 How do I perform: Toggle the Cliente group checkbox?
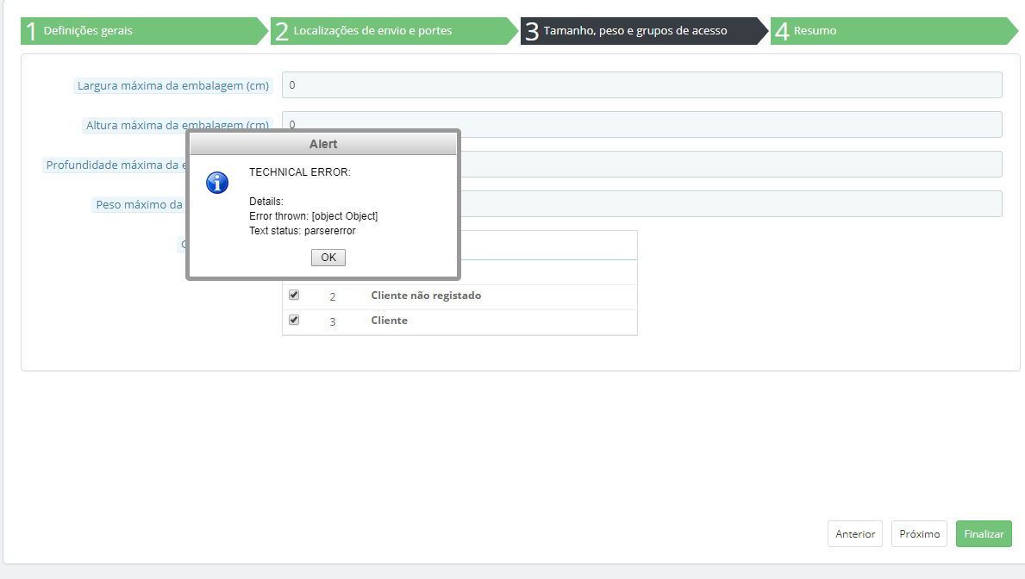tap(294, 321)
